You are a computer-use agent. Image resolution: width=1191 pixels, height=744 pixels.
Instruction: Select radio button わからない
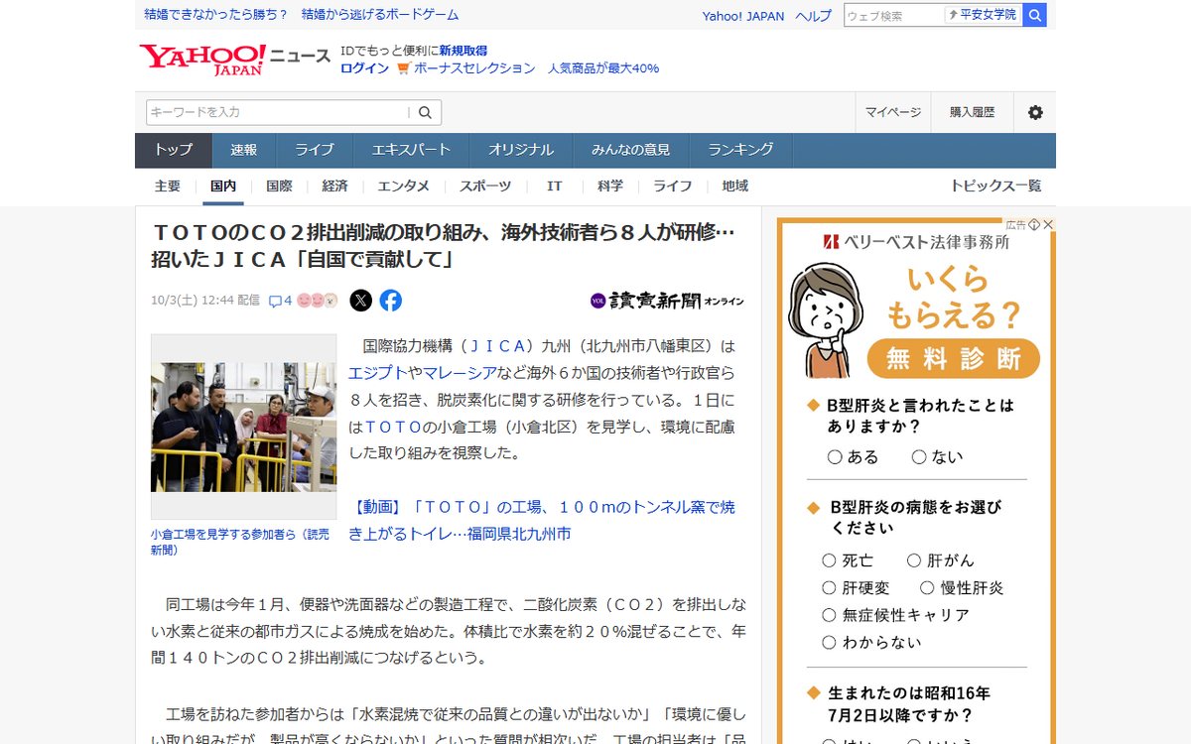pyautogui.click(x=829, y=642)
